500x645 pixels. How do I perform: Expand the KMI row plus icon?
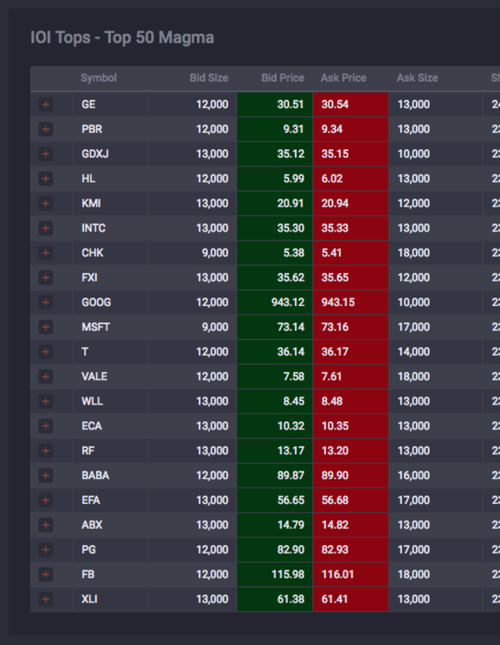[46, 204]
